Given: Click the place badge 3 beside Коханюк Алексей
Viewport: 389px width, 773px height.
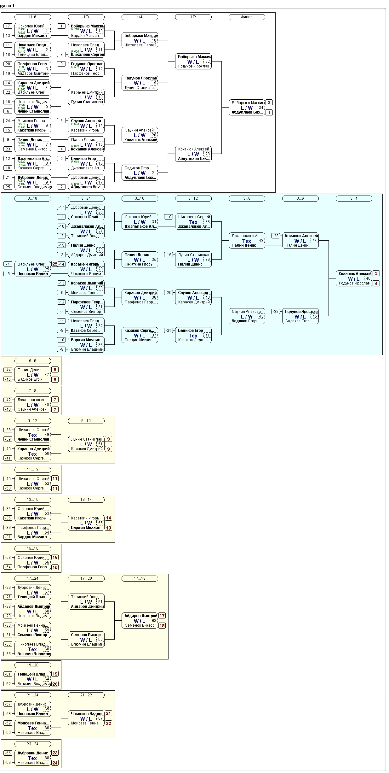Looking at the screenshot, I should (x=376, y=273).
